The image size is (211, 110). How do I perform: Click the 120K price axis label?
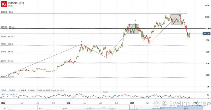pos(207,17)
